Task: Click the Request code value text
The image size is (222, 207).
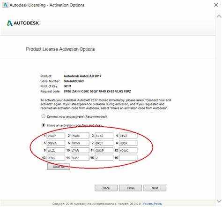Action: pyautogui.click(x=97, y=92)
